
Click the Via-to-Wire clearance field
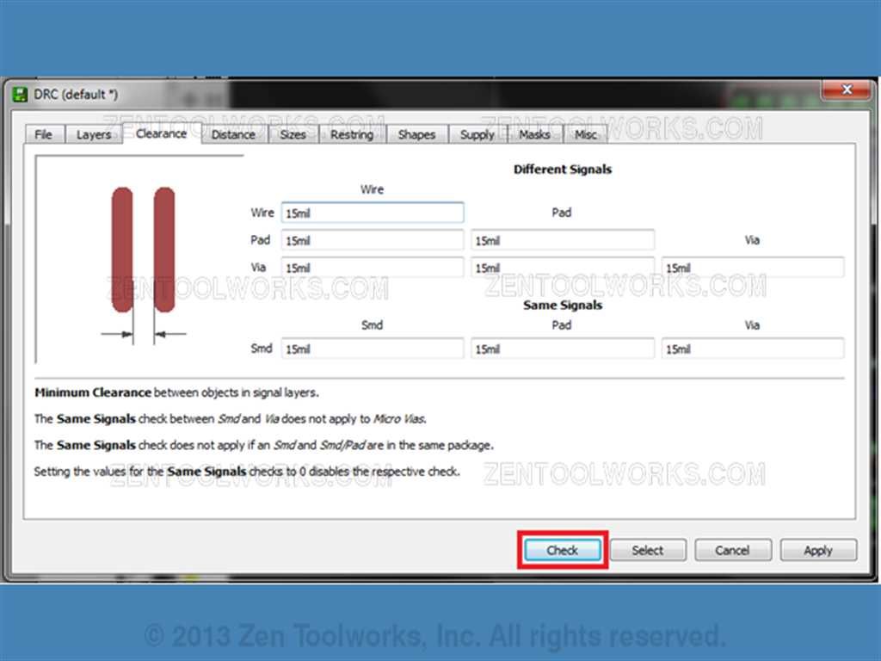point(373,268)
